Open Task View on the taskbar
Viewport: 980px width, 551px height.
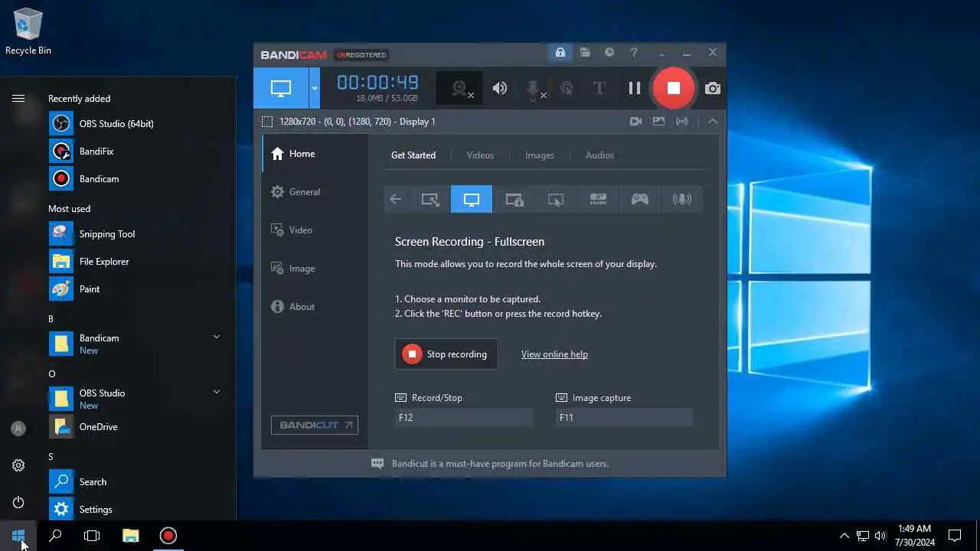coord(92,536)
